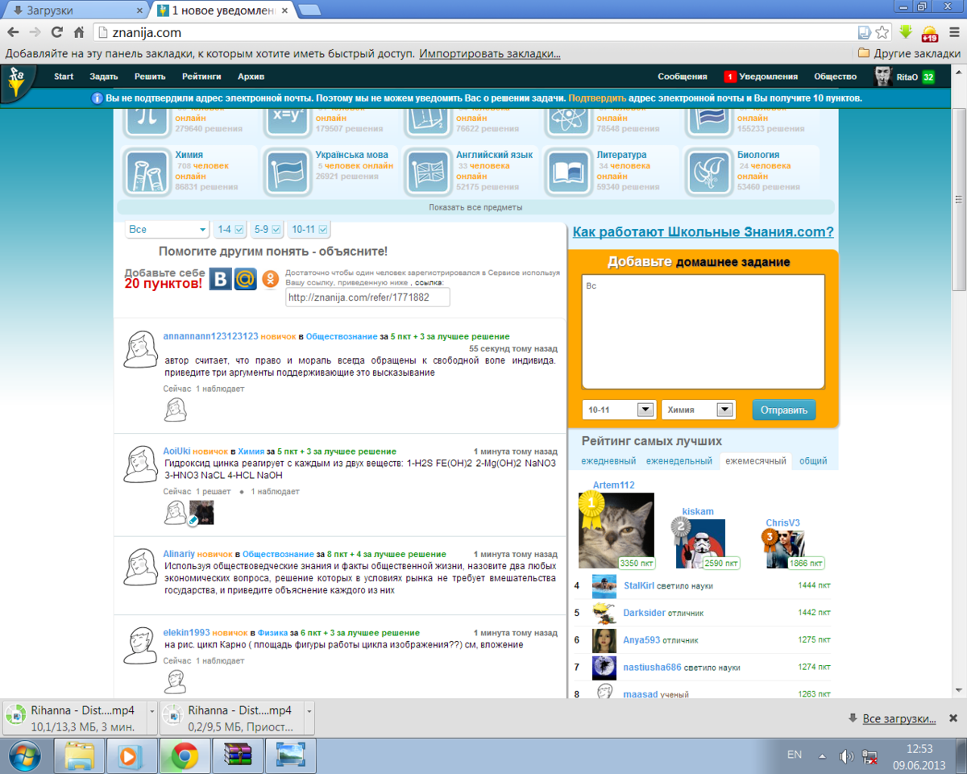Click the volume icon in tray
The width and height of the screenshot is (967, 774).
(846, 756)
